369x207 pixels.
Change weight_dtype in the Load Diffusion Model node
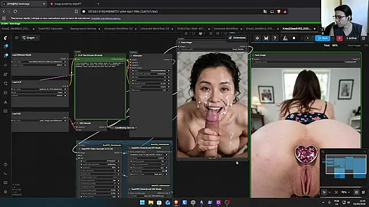[x=39, y=65]
